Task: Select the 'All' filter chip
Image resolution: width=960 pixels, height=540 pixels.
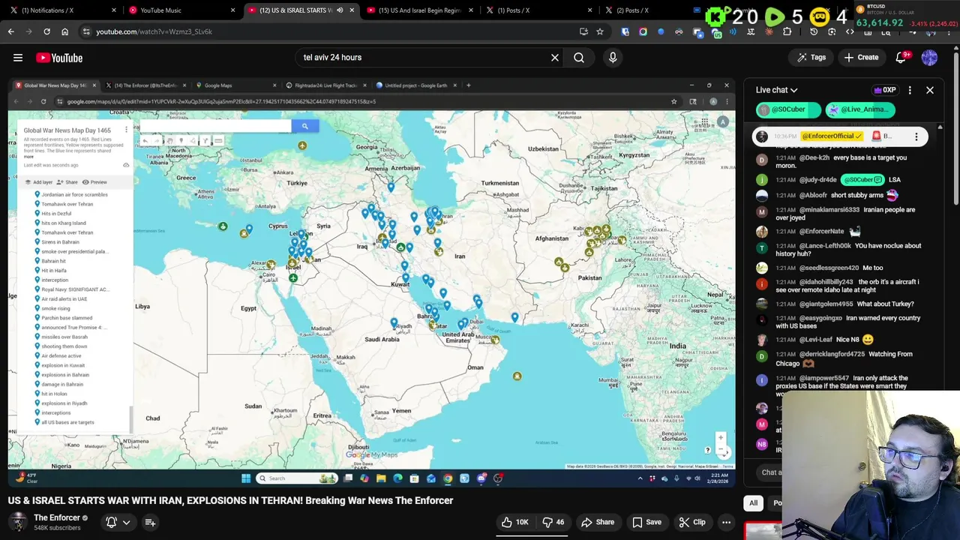Action: [x=753, y=503]
